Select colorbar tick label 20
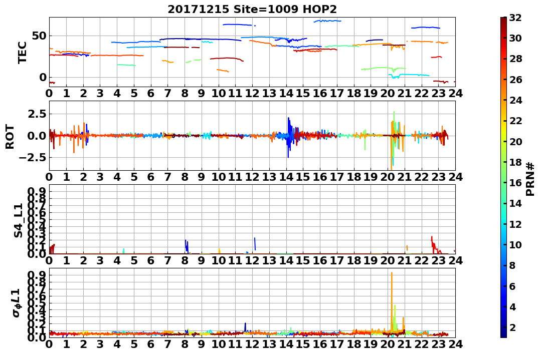Screen dimensions: 540x355 [x=515, y=141]
